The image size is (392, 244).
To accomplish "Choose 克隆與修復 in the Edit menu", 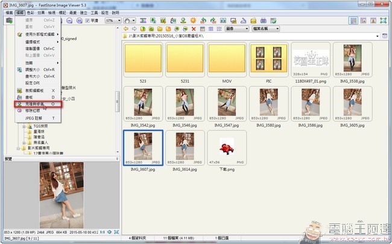I will pyautogui.click(x=38, y=104).
